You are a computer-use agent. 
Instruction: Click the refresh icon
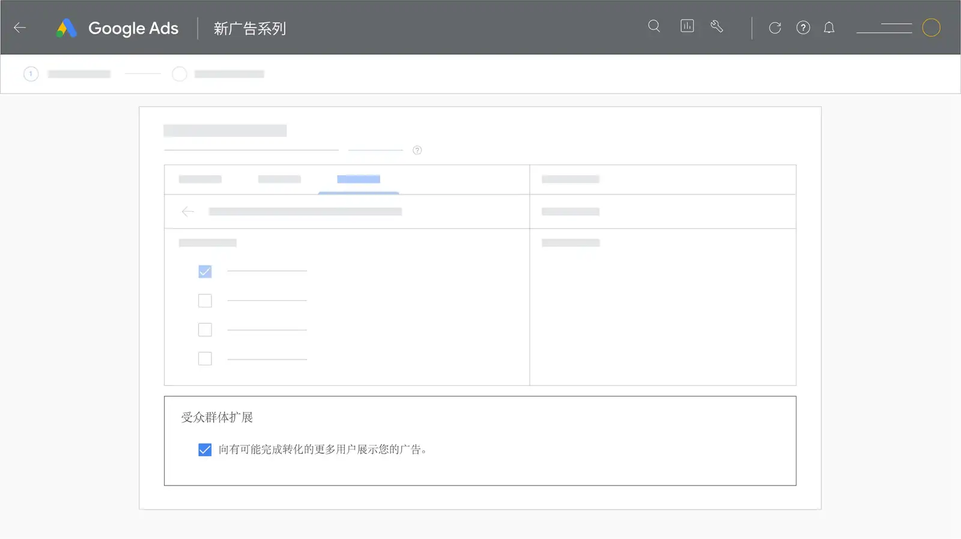[x=775, y=28]
